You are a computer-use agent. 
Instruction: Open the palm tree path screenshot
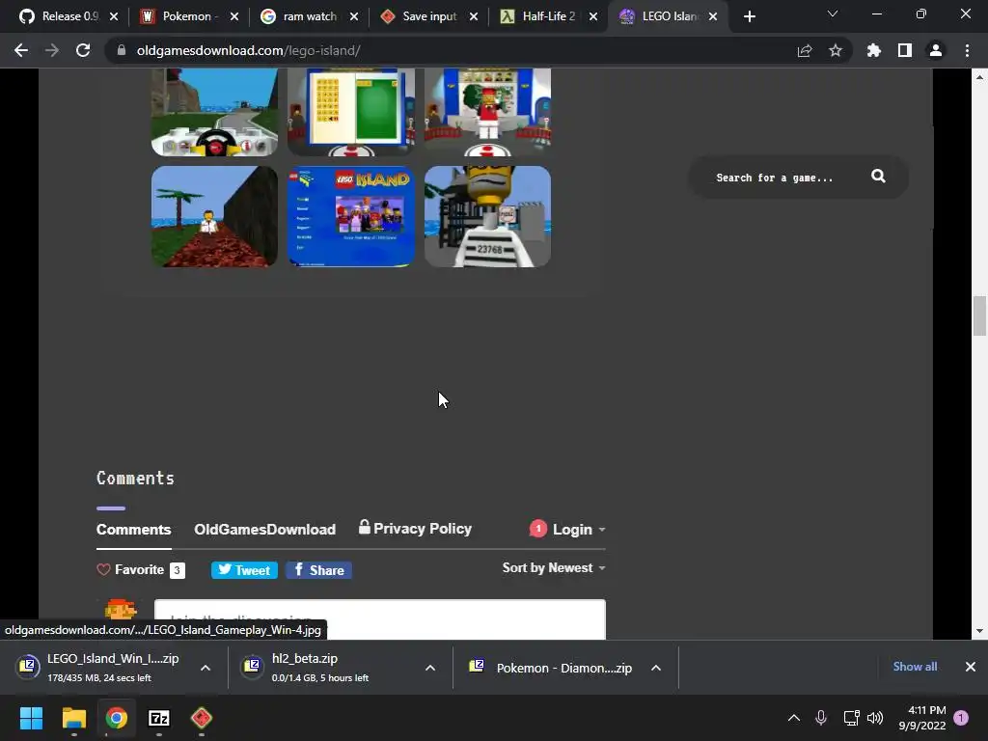pos(214,216)
